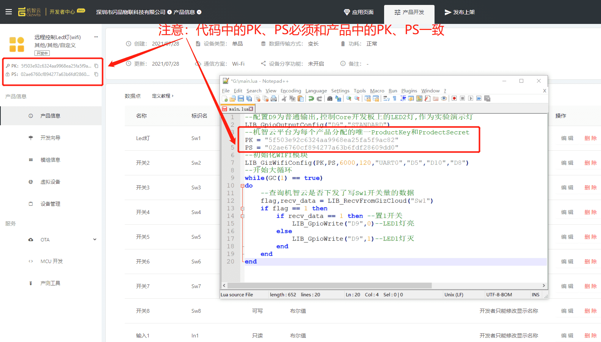Open the File menu in Notepad++
The image size is (601, 342).
pyautogui.click(x=226, y=91)
